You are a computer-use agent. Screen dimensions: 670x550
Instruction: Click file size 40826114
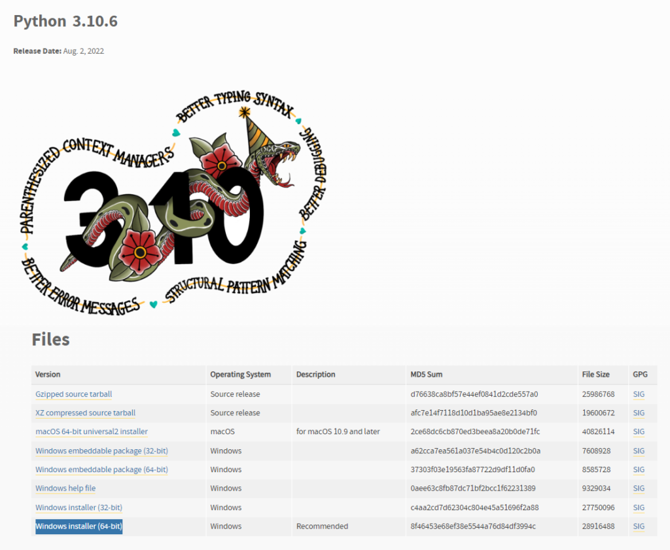(598, 432)
